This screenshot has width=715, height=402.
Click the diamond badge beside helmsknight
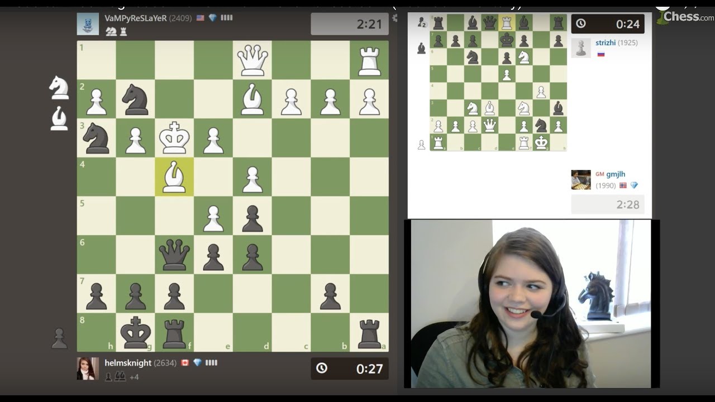pyautogui.click(x=197, y=363)
